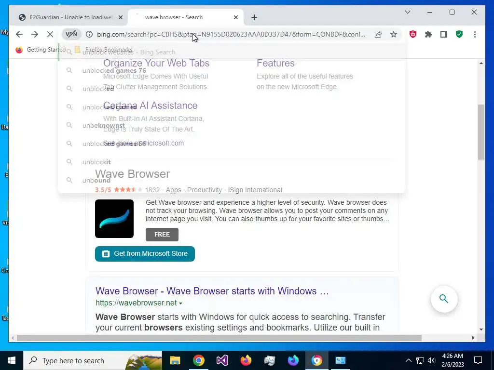Switch to the E2Guardian tab
Screen dimensions: 494x370
click(x=70, y=17)
